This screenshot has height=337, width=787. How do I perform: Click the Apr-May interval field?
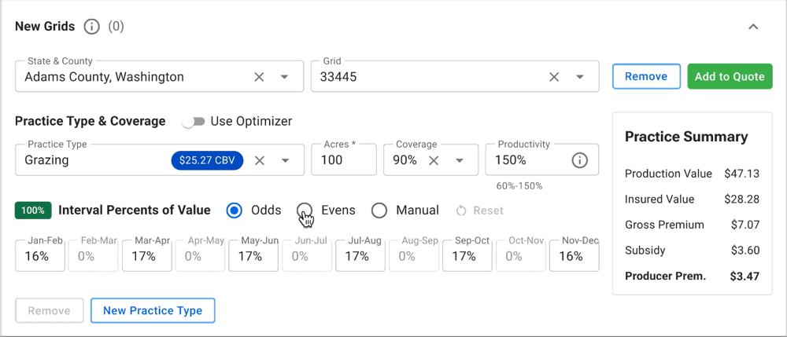click(200, 256)
